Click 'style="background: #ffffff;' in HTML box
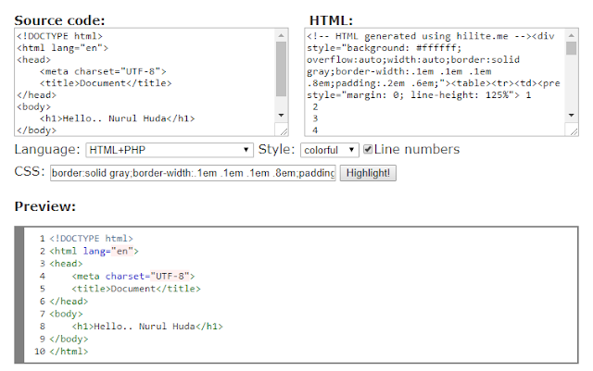593x371 pixels. (x=385, y=48)
